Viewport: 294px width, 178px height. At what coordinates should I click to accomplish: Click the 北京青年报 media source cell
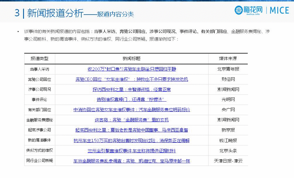pyautogui.click(x=228, y=69)
